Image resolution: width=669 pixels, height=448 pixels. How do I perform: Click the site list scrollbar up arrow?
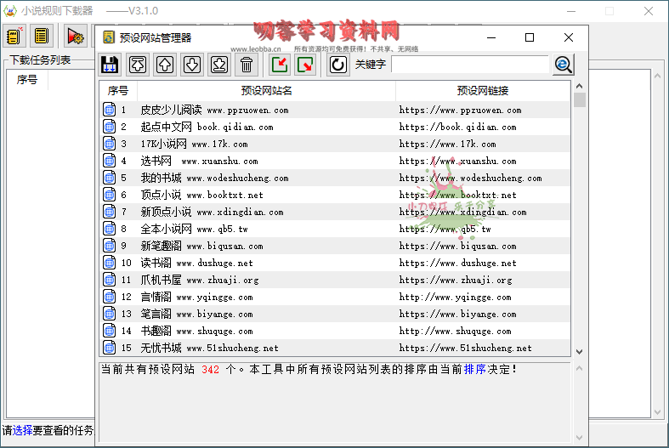pos(580,86)
